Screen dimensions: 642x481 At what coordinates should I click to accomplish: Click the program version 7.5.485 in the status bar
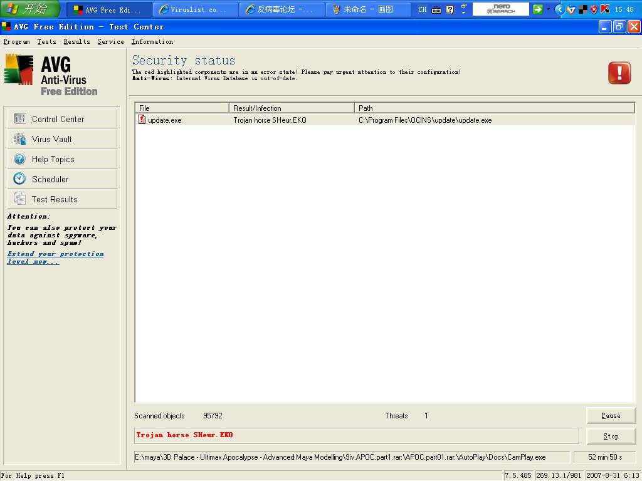tap(518, 476)
